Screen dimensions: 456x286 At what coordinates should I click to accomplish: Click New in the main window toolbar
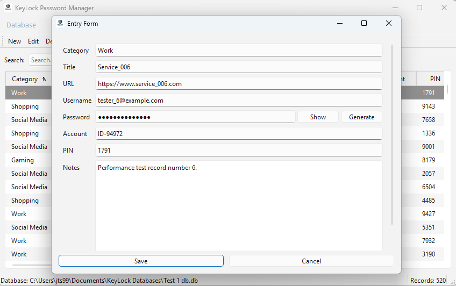click(x=15, y=41)
